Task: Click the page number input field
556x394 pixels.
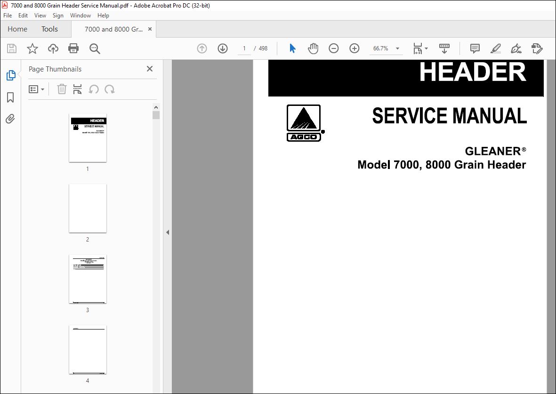Action: coord(244,48)
